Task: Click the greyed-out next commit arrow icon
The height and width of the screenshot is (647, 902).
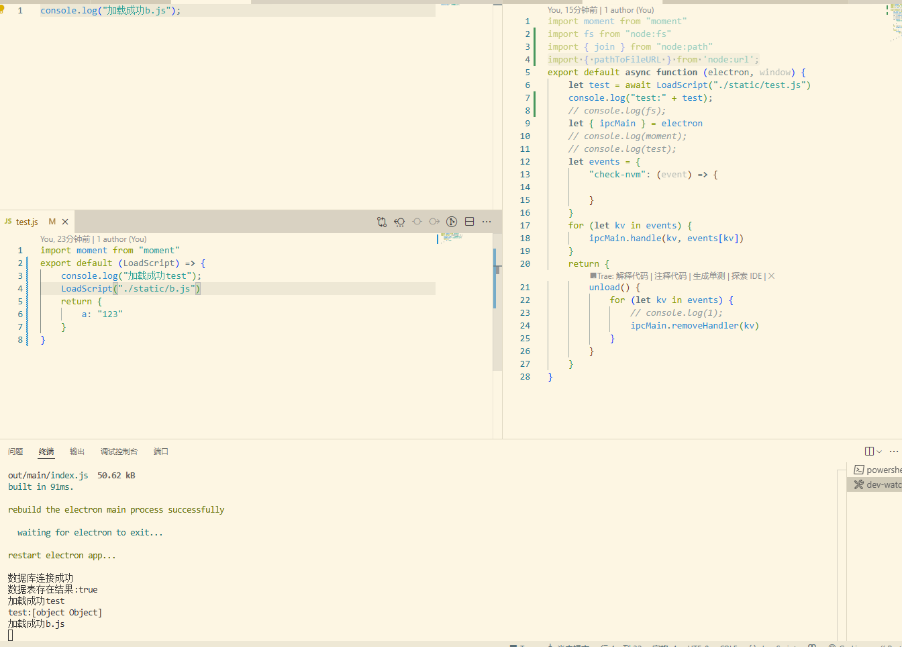Action: point(434,222)
